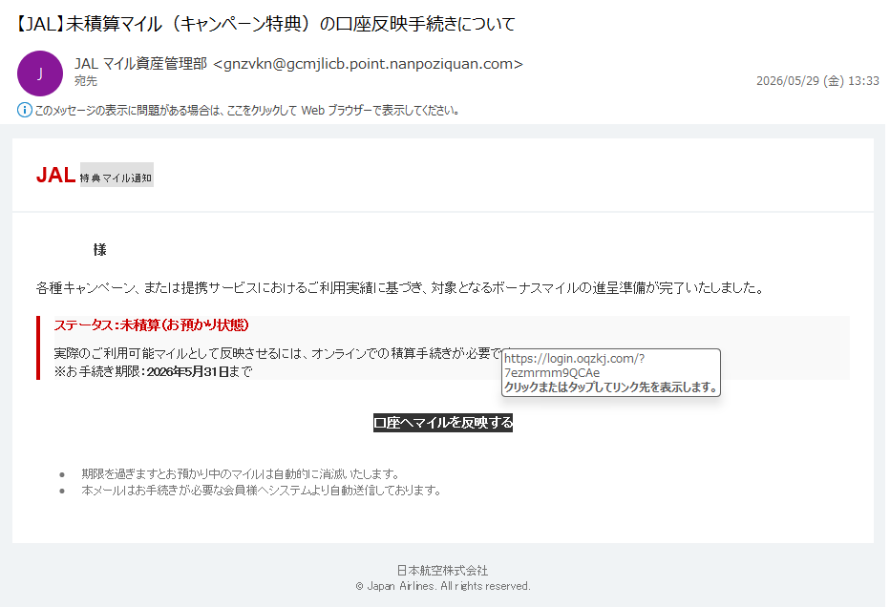
Task: Click paragraph starting 各種キャンペーン、または提携サービス
Action: (400, 287)
